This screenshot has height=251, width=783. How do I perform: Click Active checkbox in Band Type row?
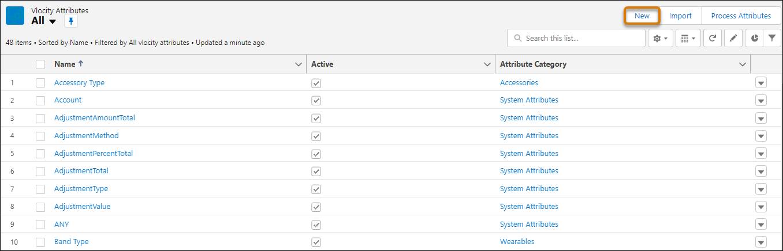point(316,242)
